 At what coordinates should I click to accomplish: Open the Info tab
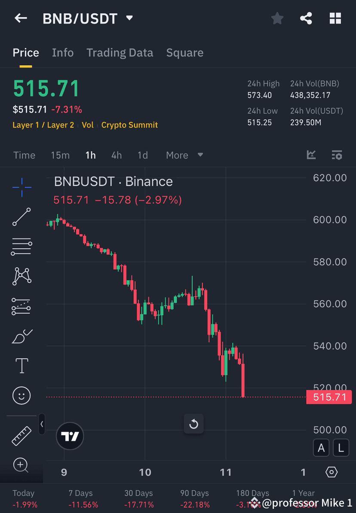[63, 52]
